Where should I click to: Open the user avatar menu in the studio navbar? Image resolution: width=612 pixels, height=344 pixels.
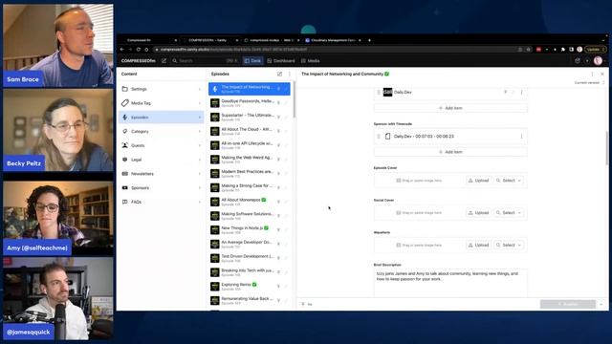[598, 61]
